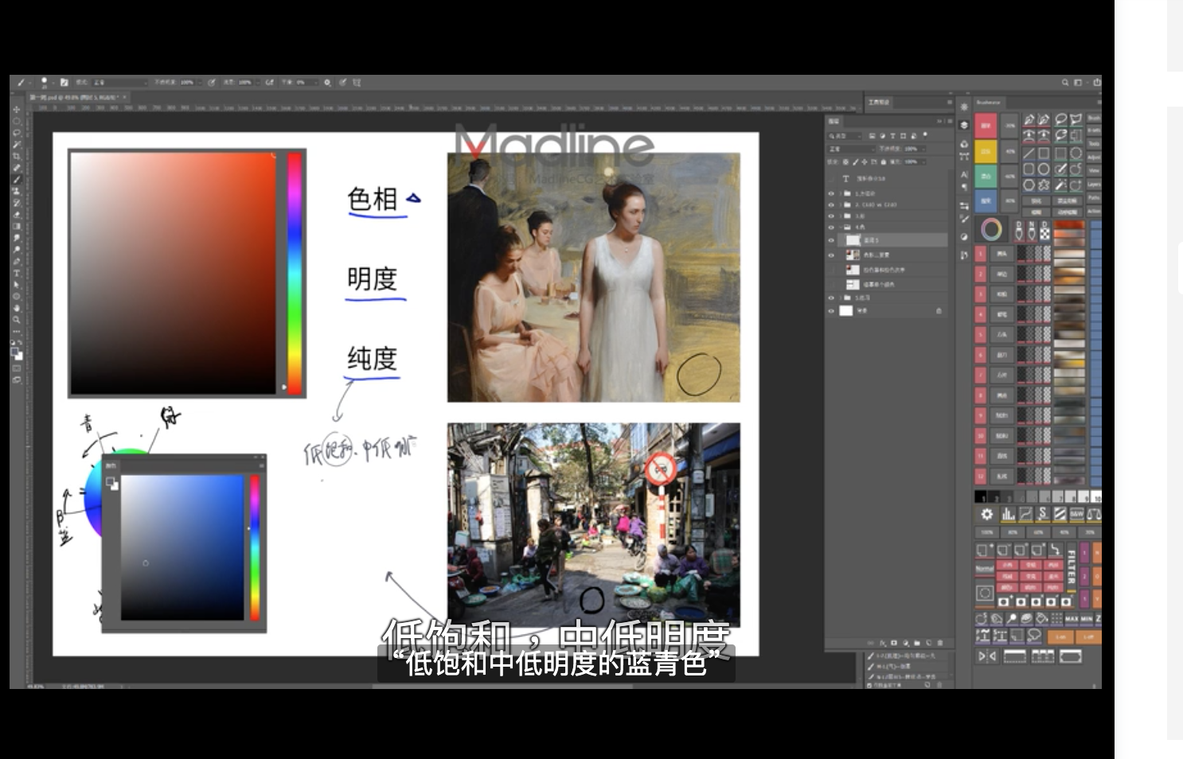Select the Eraser tool

(x=17, y=214)
